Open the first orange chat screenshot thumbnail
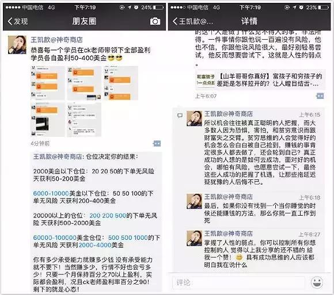This screenshot has height=295, width=334. pyautogui.click(x=48, y=83)
